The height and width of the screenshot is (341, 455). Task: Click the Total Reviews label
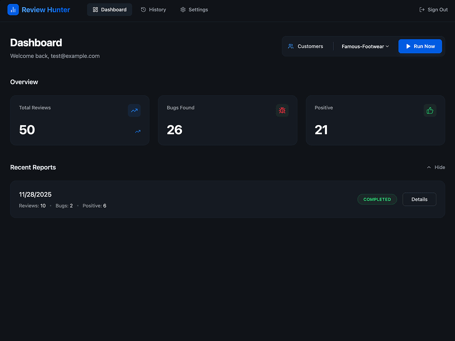click(x=35, y=108)
